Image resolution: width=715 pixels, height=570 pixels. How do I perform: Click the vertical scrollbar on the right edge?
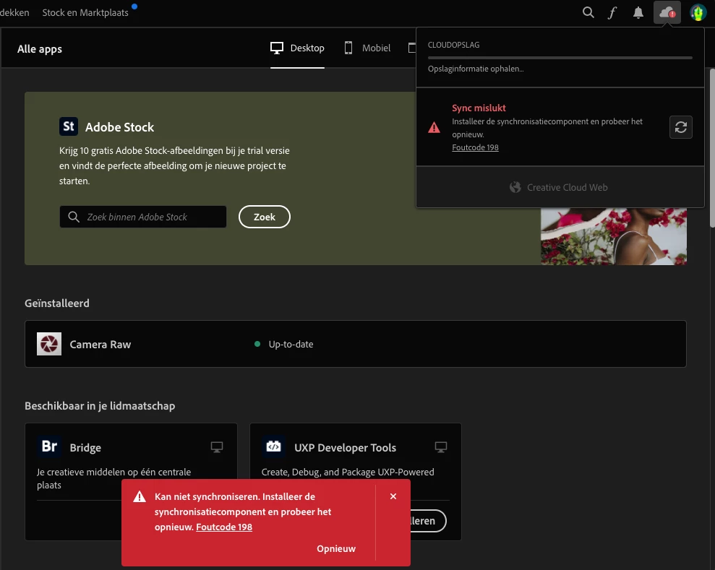[712, 148]
